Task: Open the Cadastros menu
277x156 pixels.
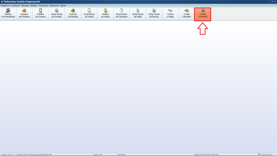Action: pos(5,5)
